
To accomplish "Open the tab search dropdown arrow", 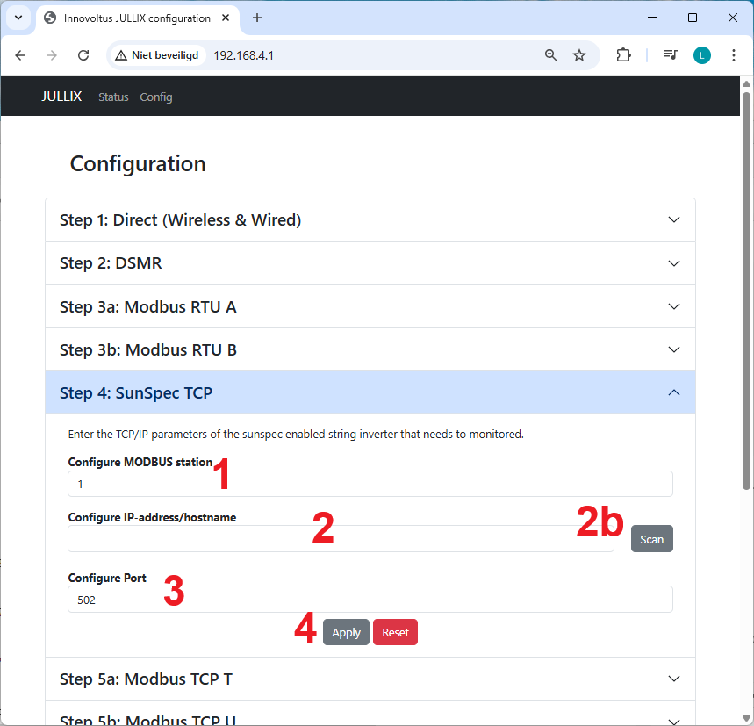I will pos(18,18).
